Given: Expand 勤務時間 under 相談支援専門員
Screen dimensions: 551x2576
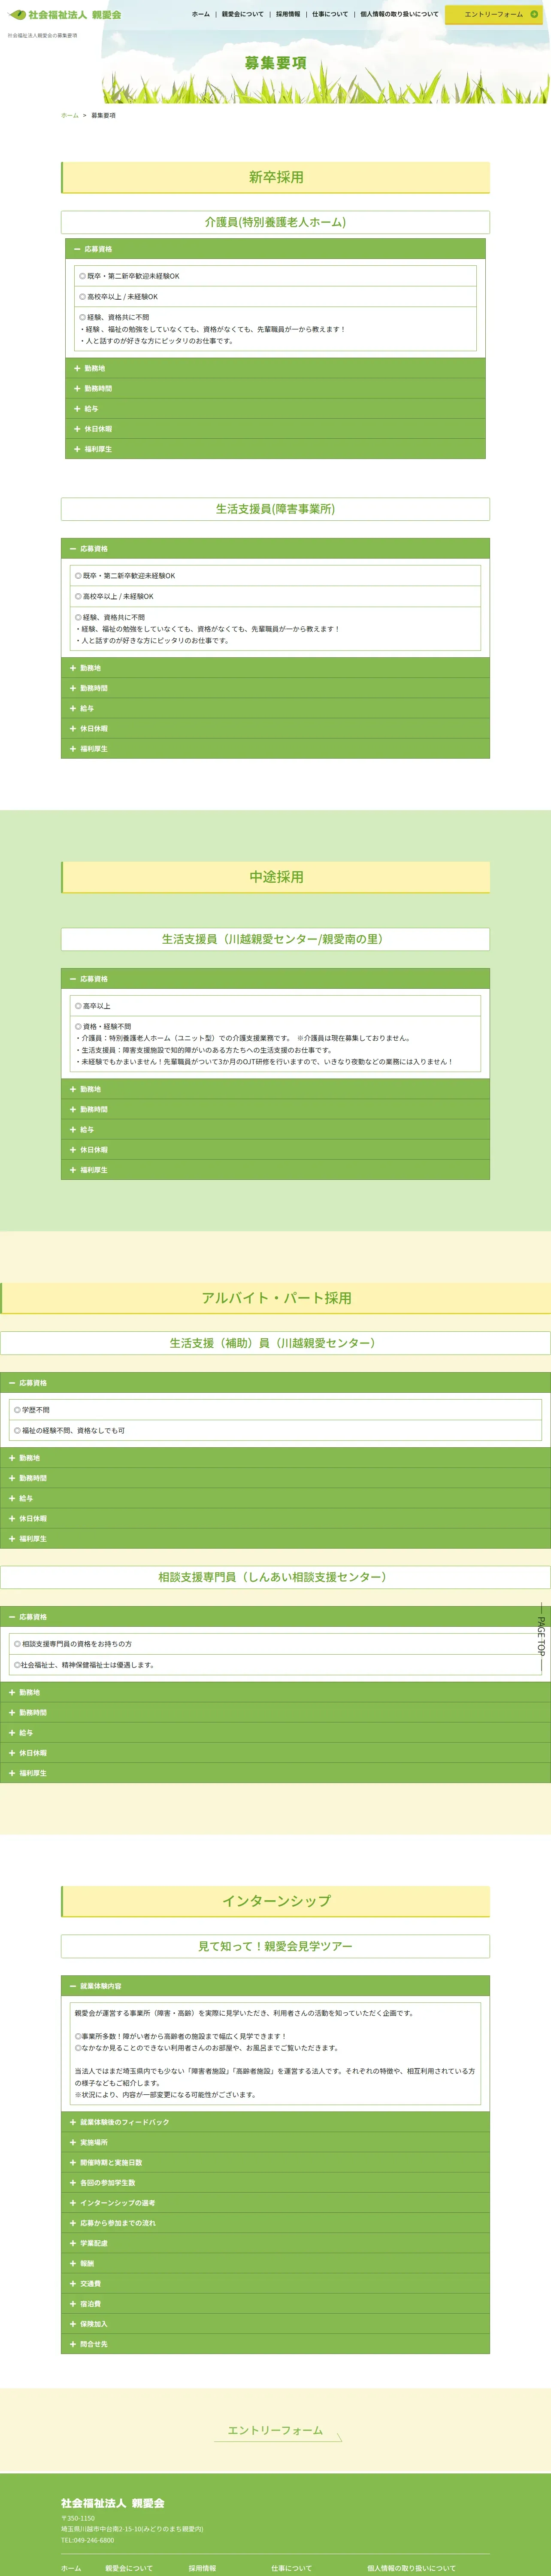Looking at the screenshot, I should pyautogui.click(x=275, y=1713).
